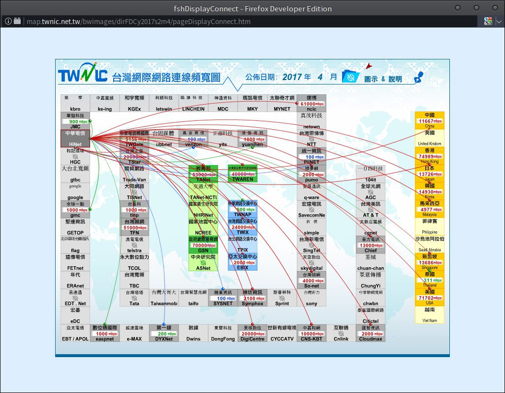
Task: Click the EBT / APOL node
Action: coord(75,333)
